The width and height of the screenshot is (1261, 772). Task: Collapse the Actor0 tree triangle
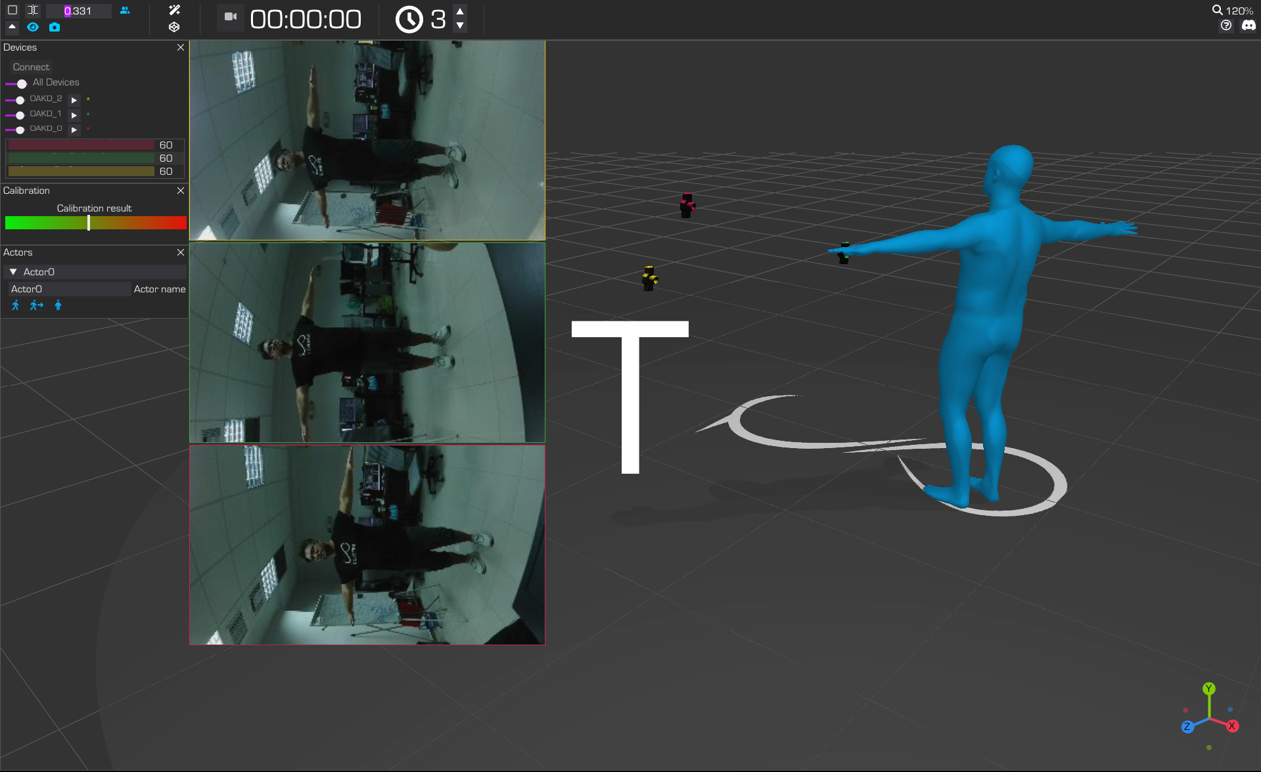(x=13, y=271)
